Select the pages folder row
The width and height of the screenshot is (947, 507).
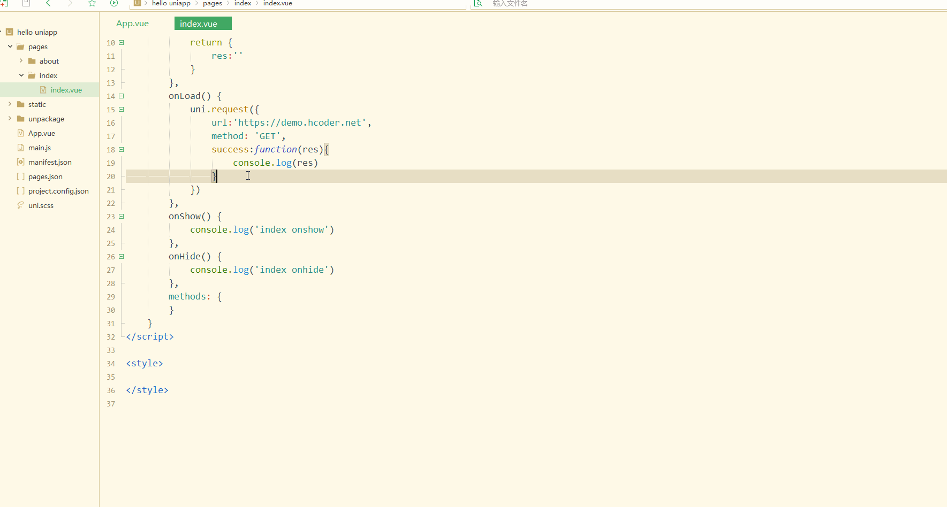[49, 47]
